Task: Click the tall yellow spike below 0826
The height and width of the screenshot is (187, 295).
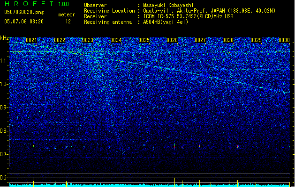Action: [175, 182]
